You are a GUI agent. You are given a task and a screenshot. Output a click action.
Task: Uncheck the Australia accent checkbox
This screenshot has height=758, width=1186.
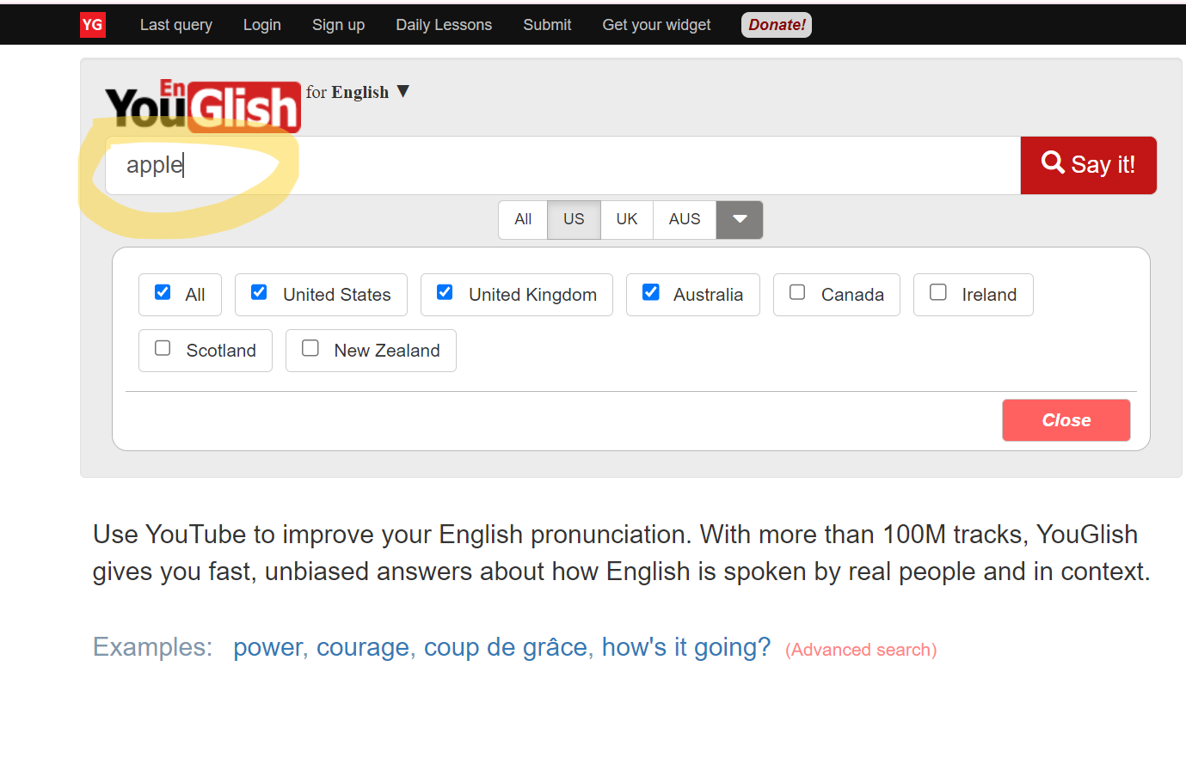pyautogui.click(x=650, y=292)
